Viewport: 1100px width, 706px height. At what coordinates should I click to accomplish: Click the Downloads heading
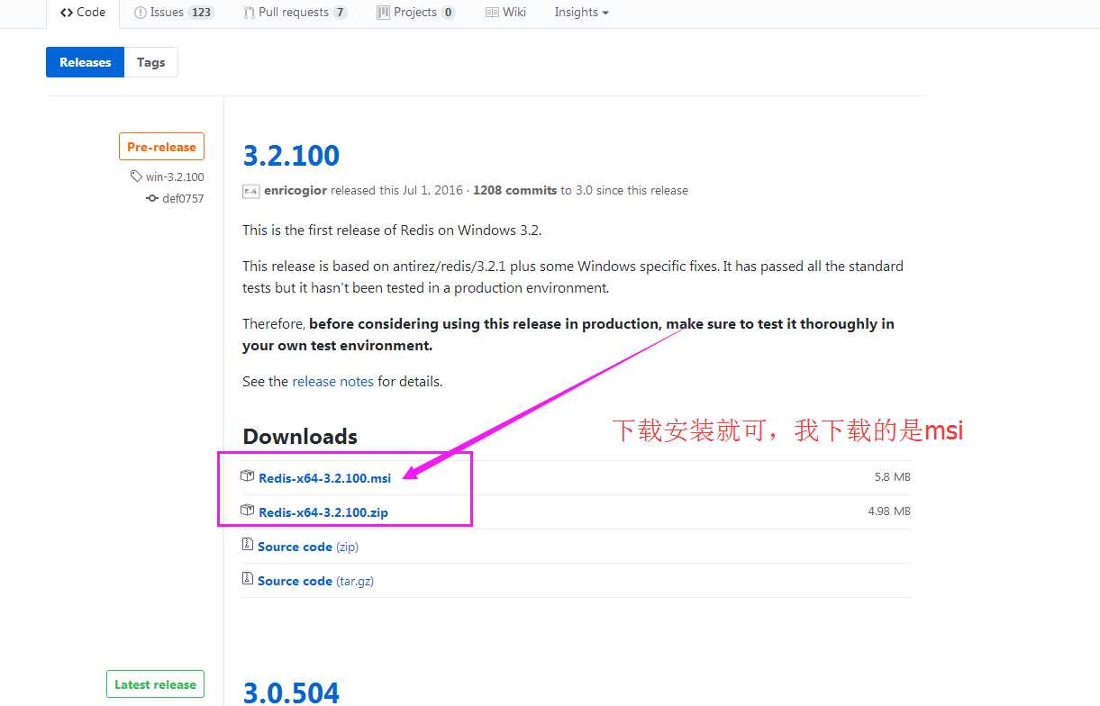[x=300, y=437]
